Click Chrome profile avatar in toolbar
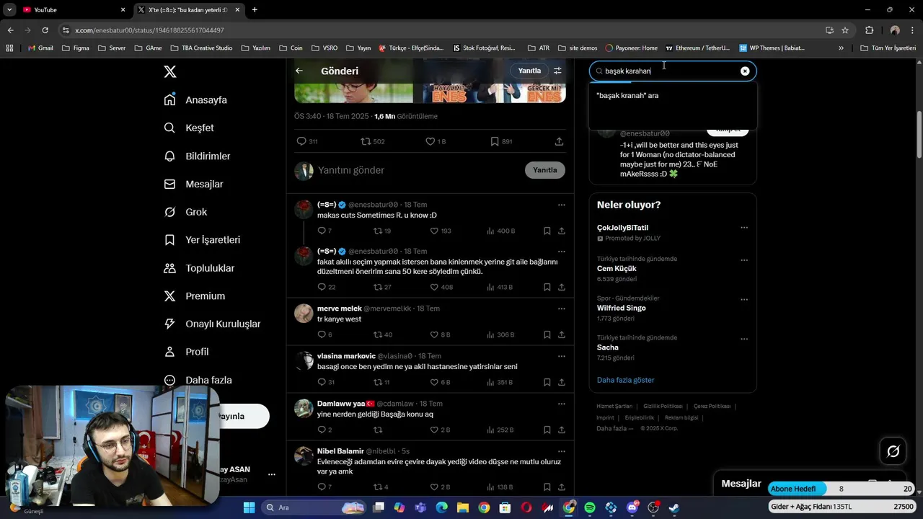This screenshot has height=519, width=923. (895, 30)
